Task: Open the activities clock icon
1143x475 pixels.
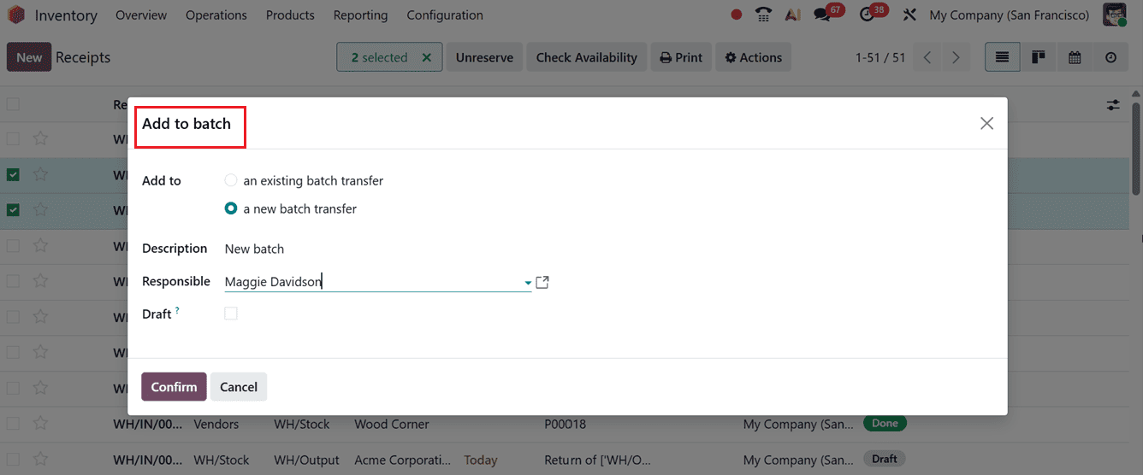Action: click(x=867, y=15)
